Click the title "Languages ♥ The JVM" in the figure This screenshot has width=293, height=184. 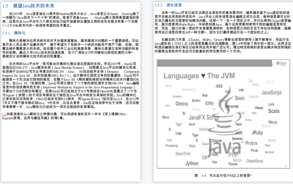click(199, 76)
